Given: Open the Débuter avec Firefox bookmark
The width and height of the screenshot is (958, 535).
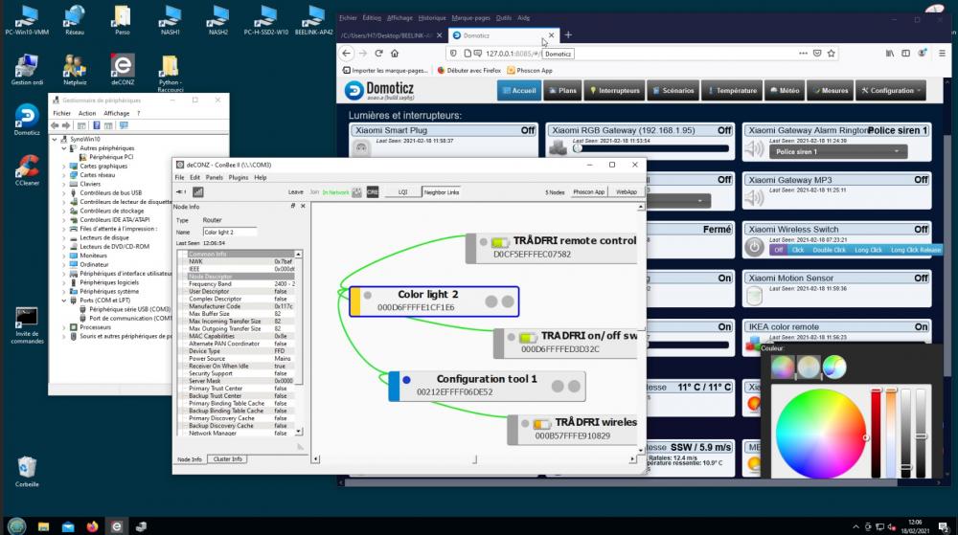Looking at the screenshot, I should click(x=469, y=71).
